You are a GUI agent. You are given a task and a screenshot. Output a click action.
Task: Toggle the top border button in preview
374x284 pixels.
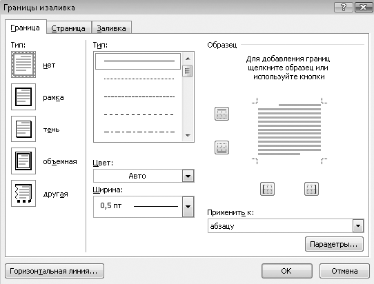222,114
